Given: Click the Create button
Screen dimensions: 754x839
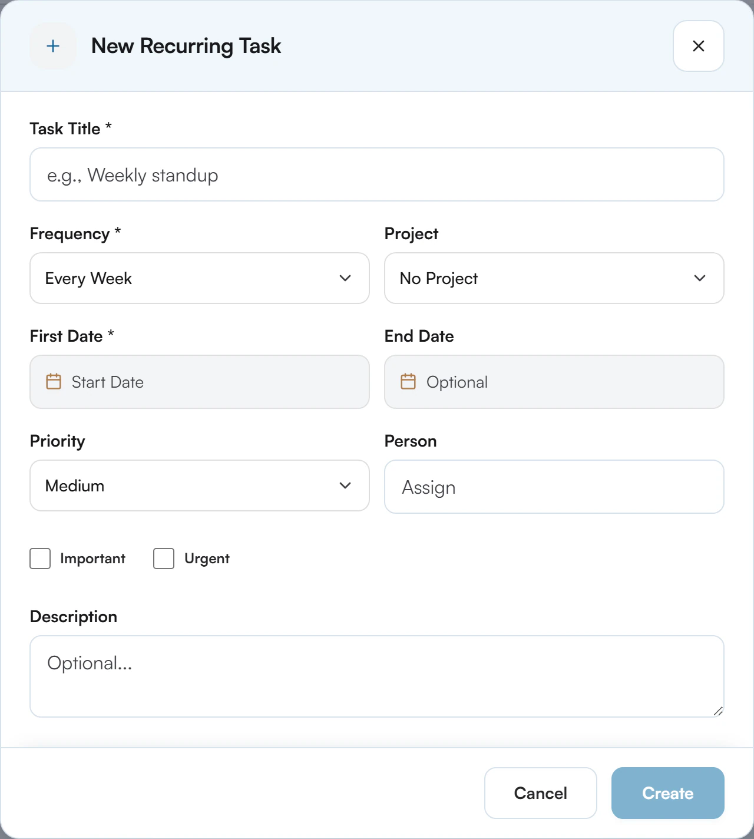Looking at the screenshot, I should (x=668, y=793).
